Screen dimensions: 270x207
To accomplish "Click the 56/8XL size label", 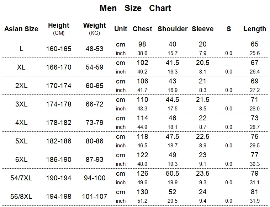I will 21,196.
